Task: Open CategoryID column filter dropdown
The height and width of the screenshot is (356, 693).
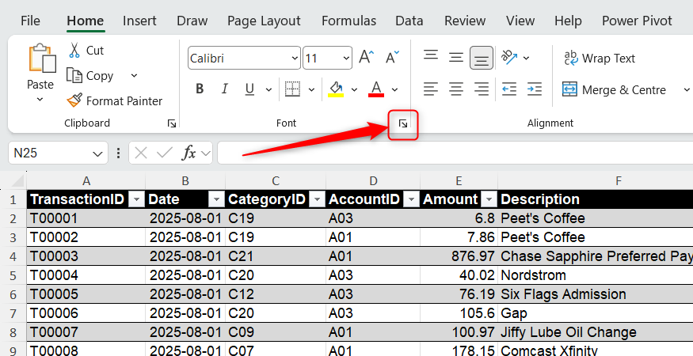Action: pyautogui.click(x=317, y=200)
